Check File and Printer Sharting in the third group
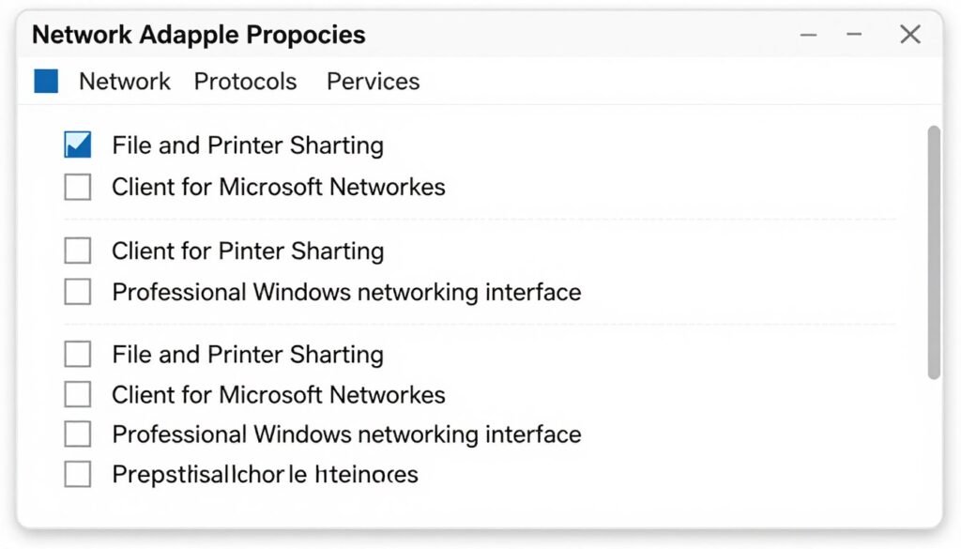Image resolution: width=961 pixels, height=549 pixels. (77, 354)
